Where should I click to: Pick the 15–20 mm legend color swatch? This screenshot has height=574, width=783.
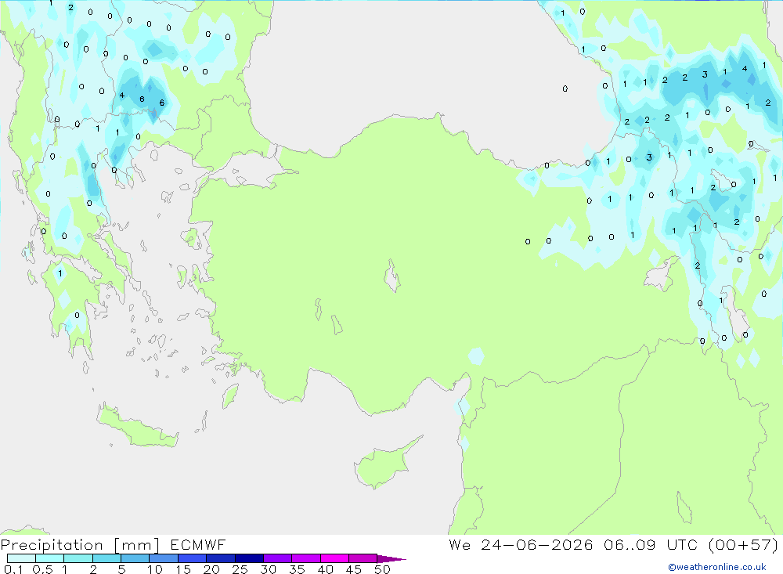pos(193,558)
